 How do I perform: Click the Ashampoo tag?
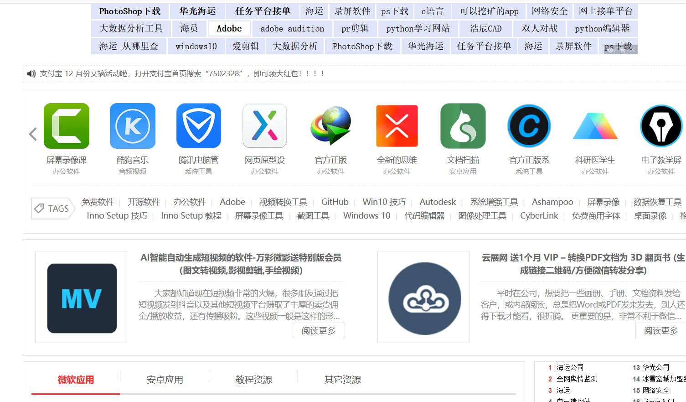click(x=552, y=202)
